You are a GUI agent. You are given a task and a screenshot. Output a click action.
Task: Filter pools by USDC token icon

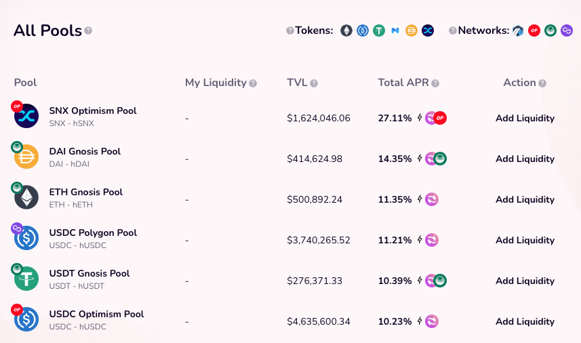coord(363,31)
